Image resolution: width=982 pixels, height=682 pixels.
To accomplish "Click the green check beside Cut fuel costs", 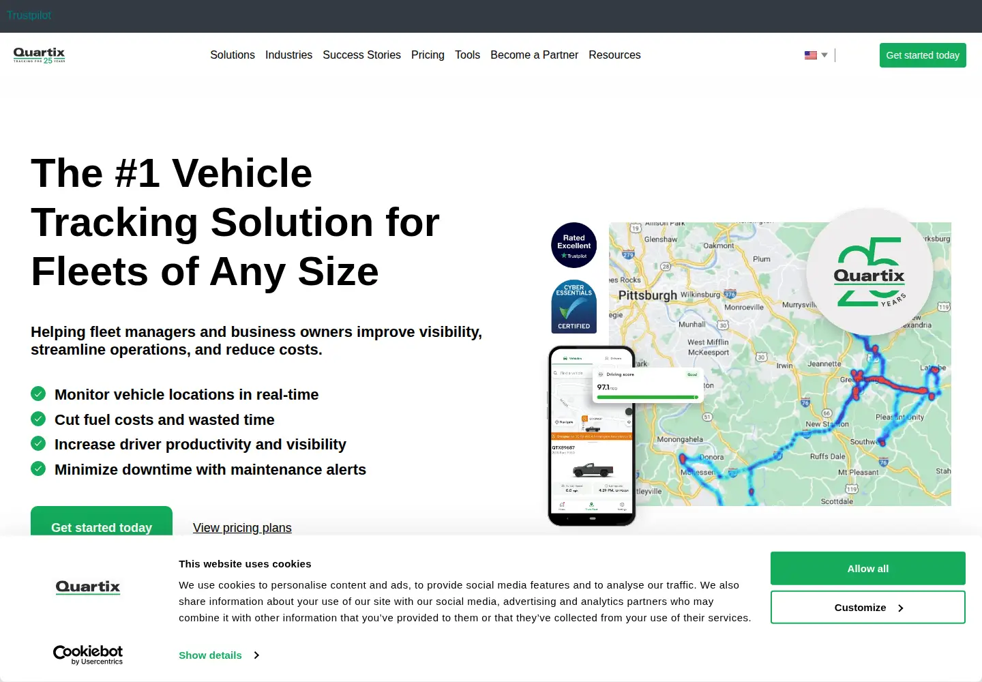I will click(x=38, y=419).
